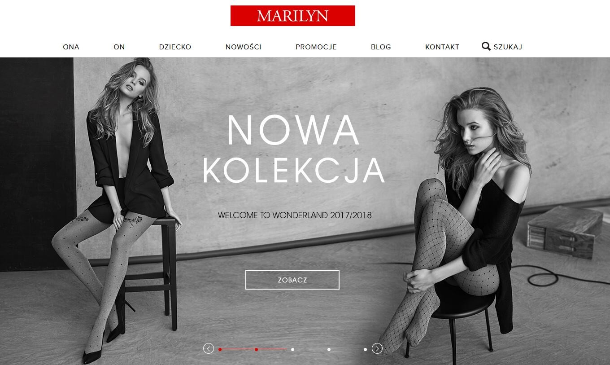
Task: Expand the DZIECKO category menu
Action: 175,47
